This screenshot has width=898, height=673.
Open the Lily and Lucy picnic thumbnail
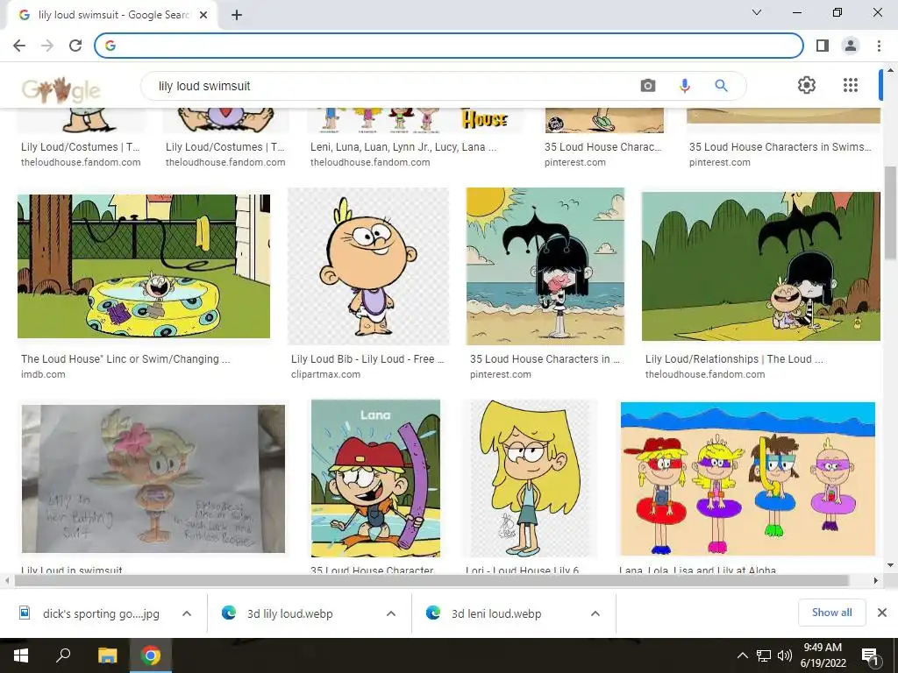[760, 266]
